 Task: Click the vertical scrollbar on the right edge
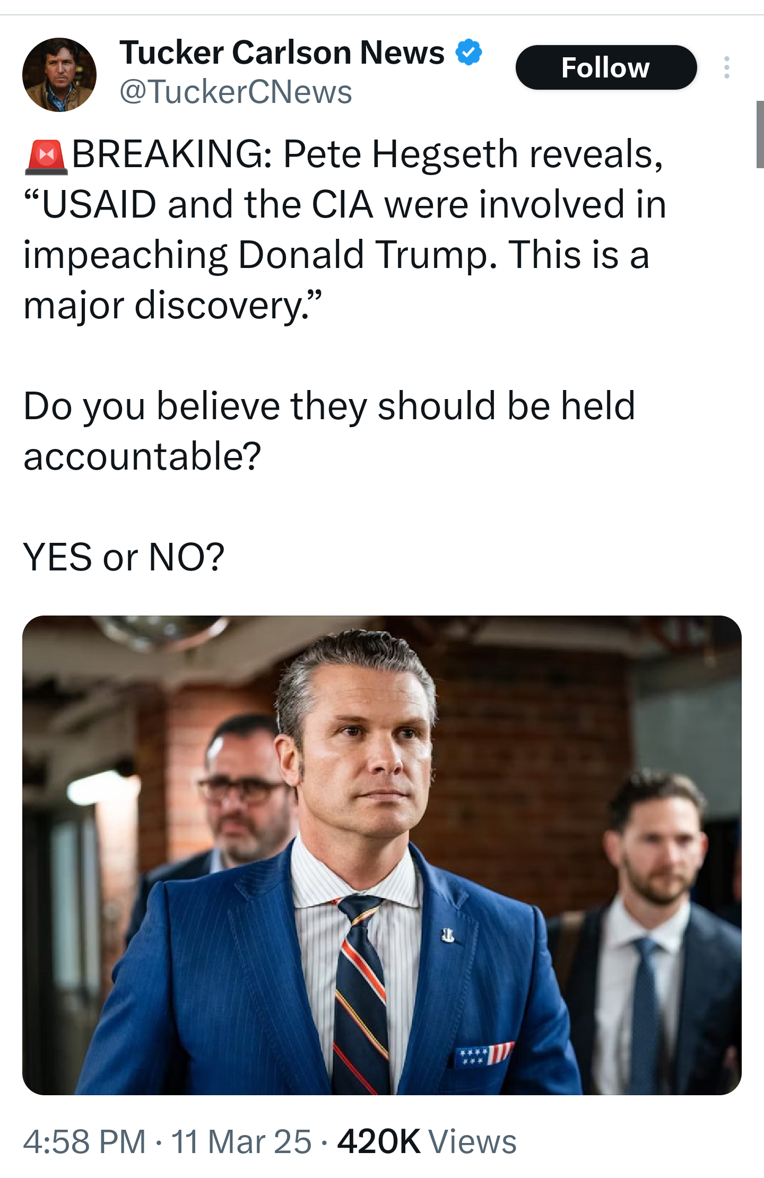(760, 134)
